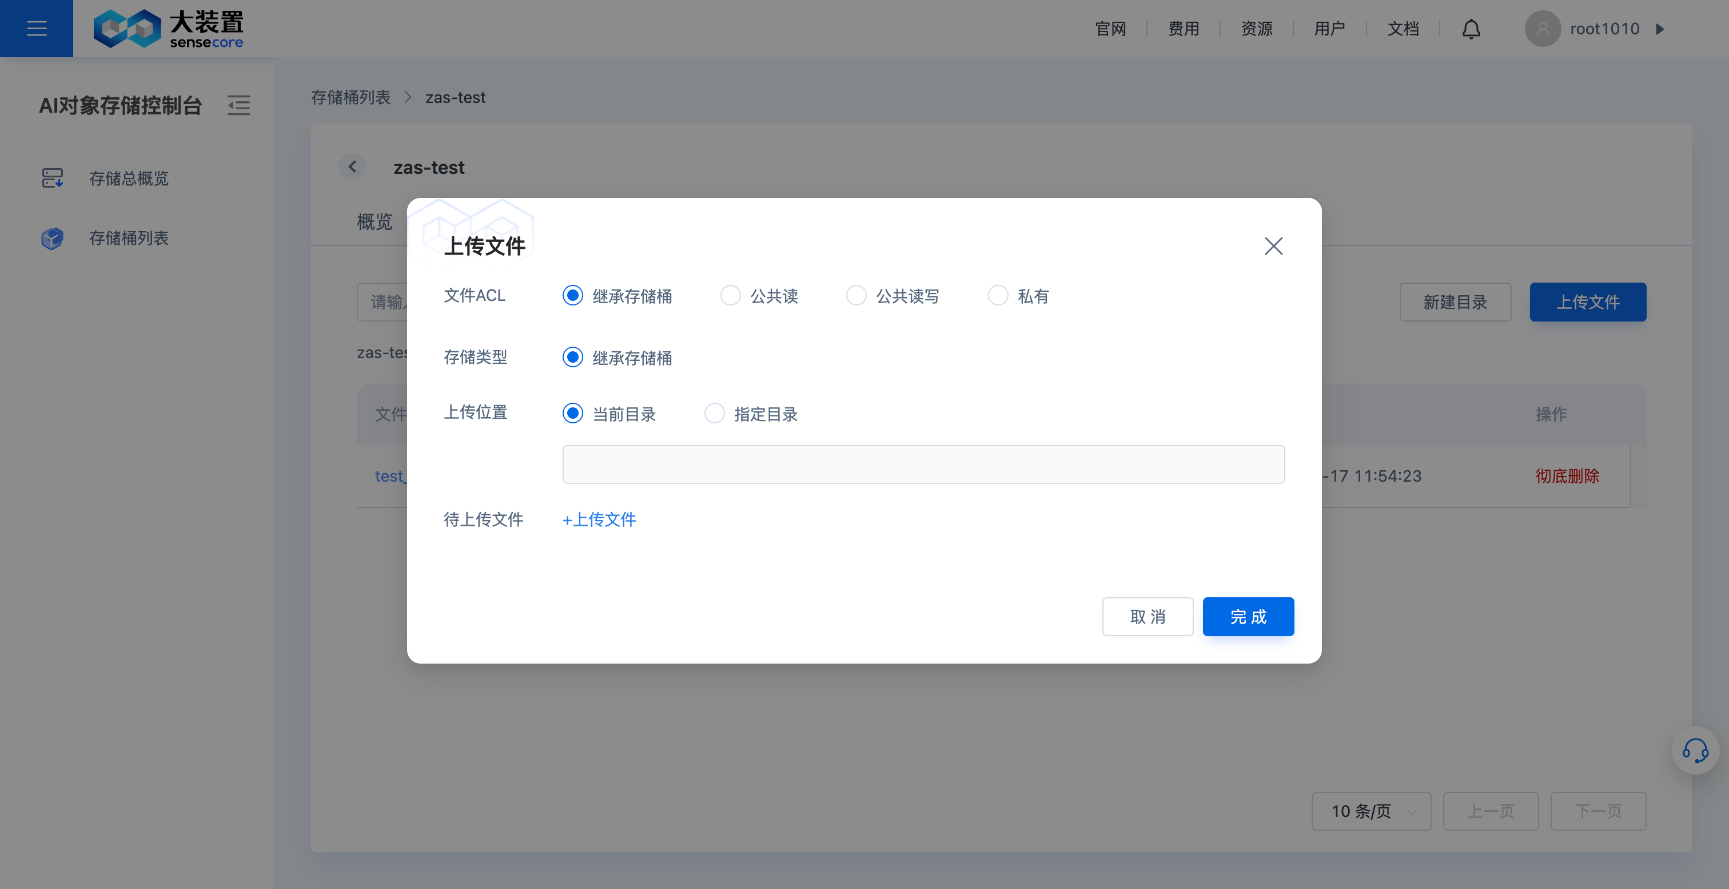The height and width of the screenshot is (889, 1729).
Task: Close the 上传文件 dialog
Action: click(1273, 246)
